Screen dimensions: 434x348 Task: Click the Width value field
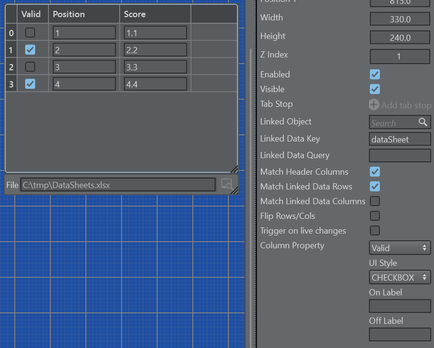(400, 19)
